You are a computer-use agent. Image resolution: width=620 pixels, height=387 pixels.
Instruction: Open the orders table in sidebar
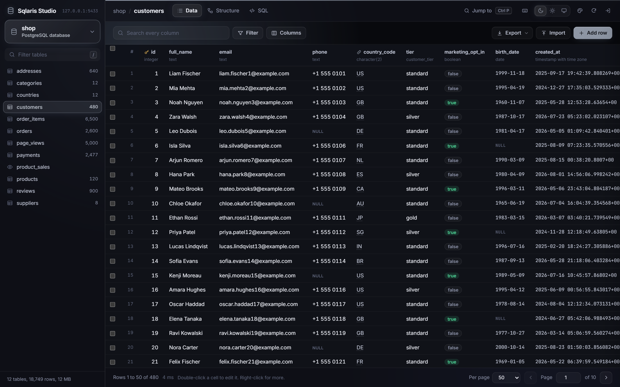pyautogui.click(x=52, y=131)
